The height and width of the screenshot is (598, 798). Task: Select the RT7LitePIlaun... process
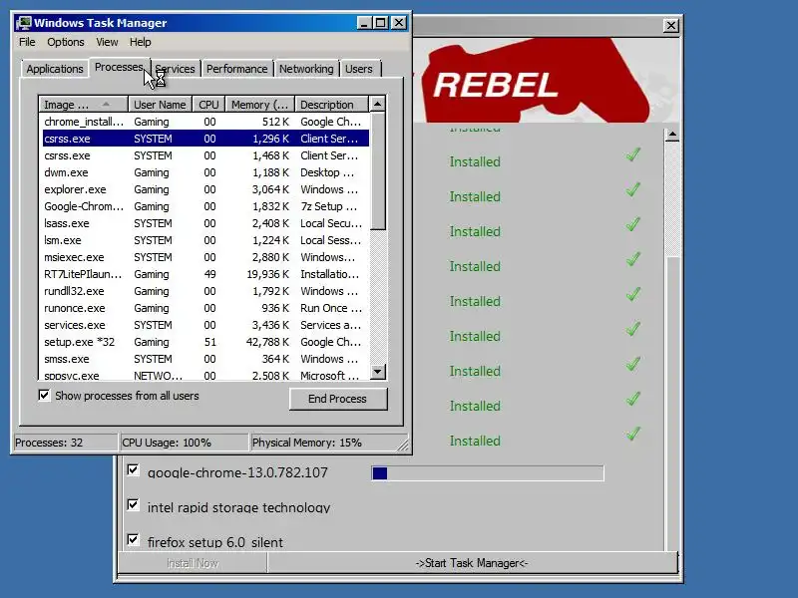203,274
